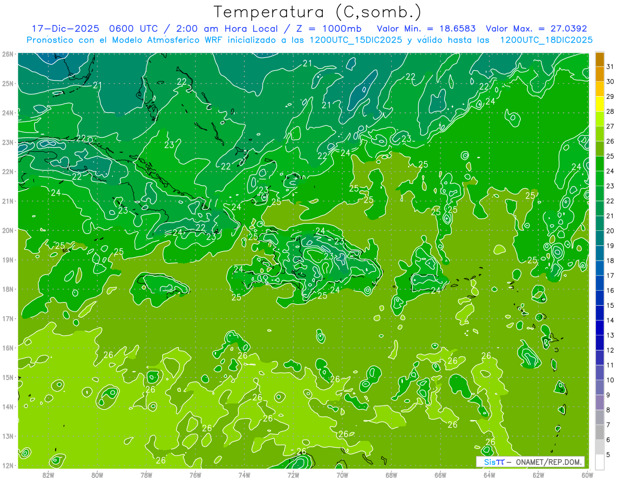Image resolution: width=624 pixels, height=482 pixels.
Task: Click the 66W longitude axis label
Action: [x=440, y=475]
